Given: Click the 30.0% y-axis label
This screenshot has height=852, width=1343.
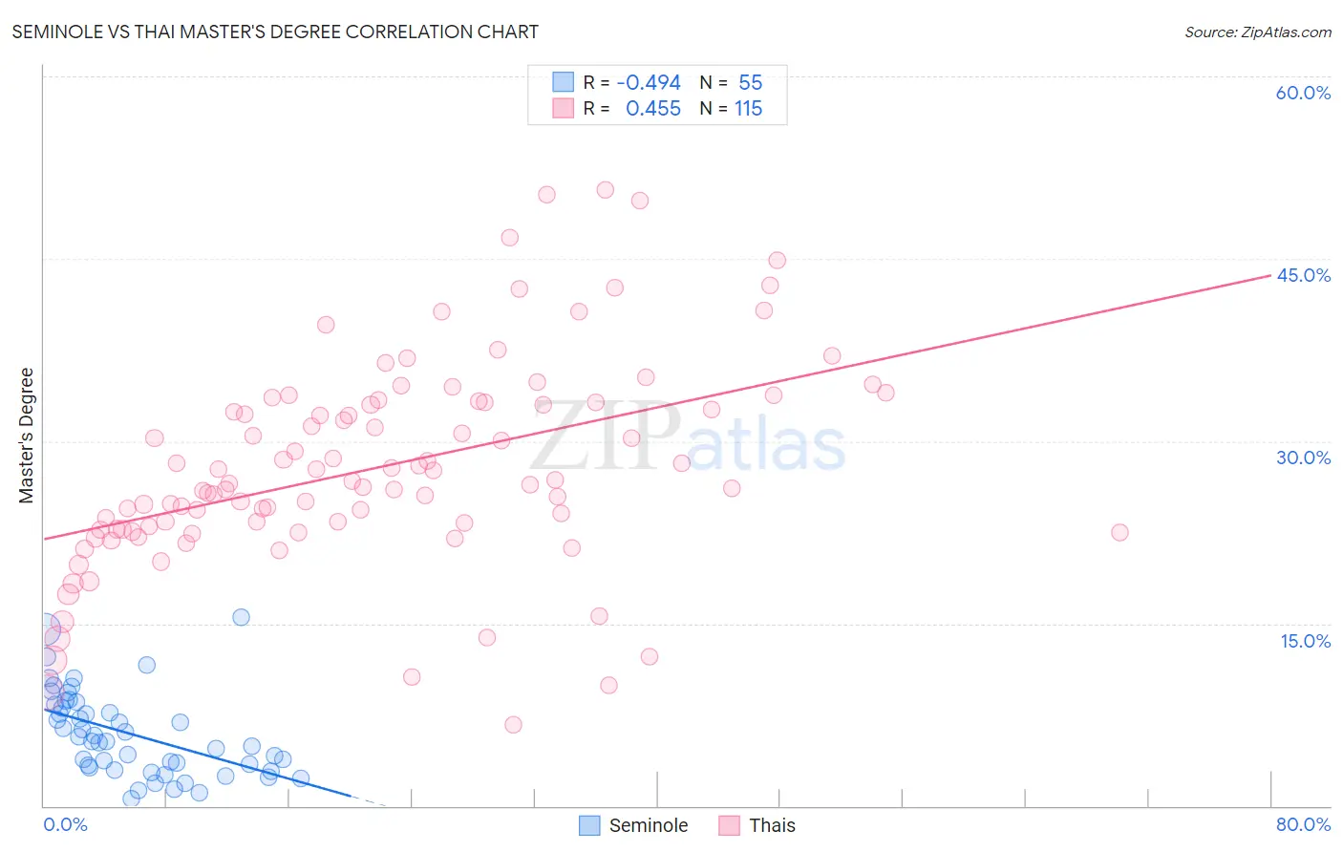Looking at the screenshot, I should tap(1303, 458).
